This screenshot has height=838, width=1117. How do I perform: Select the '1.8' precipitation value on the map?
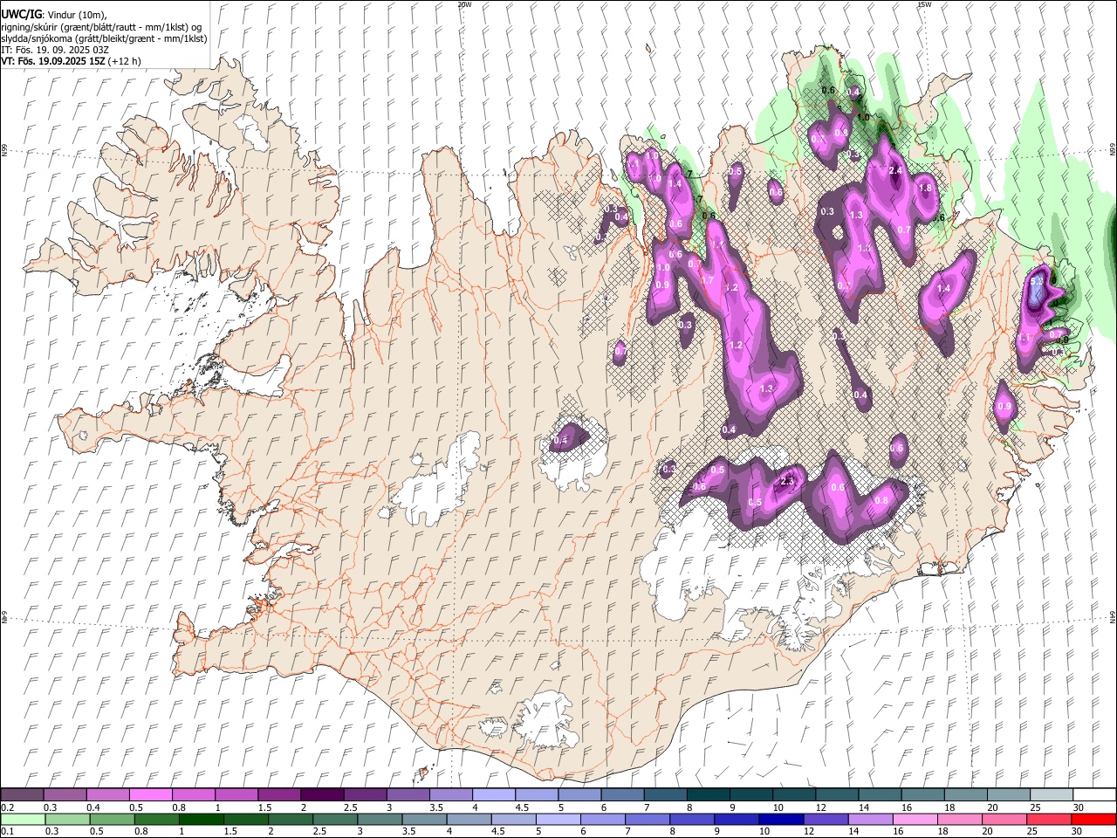(926, 188)
